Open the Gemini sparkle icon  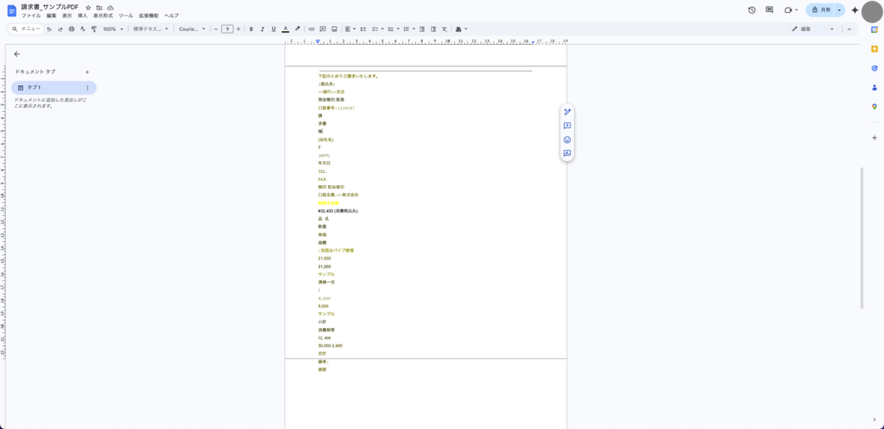855,9
